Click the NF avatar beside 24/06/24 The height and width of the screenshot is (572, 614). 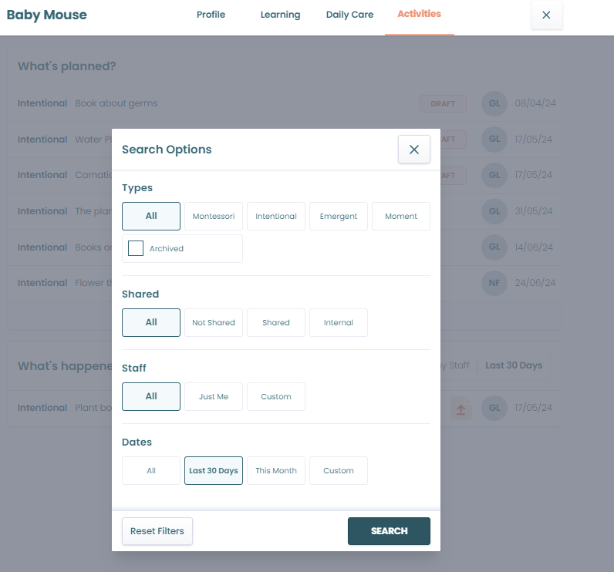pyautogui.click(x=494, y=283)
